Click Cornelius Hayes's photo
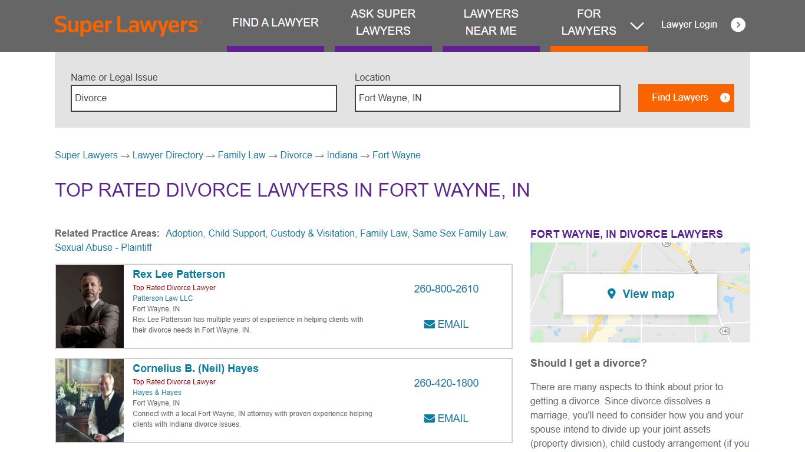805x452 pixels. [x=90, y=400]
